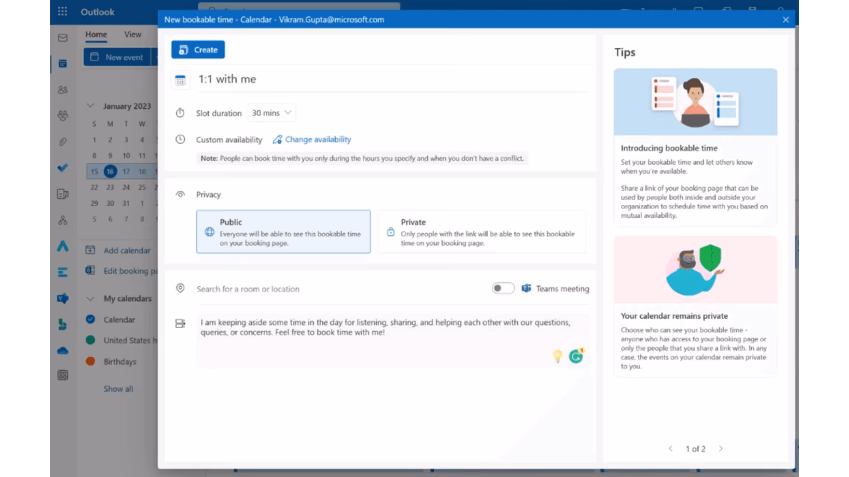
Task: Open More apps icon in sidebar
Action: (x=63, y=375)
